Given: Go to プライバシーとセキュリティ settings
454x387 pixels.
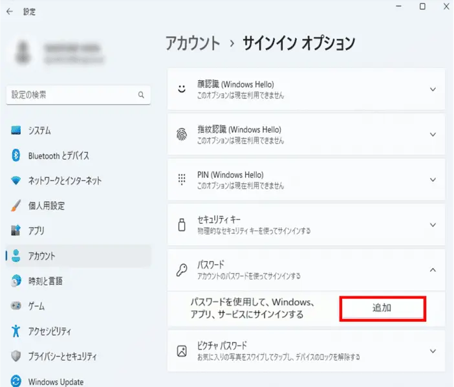Looking at the screenshot, I should point(62,356).
